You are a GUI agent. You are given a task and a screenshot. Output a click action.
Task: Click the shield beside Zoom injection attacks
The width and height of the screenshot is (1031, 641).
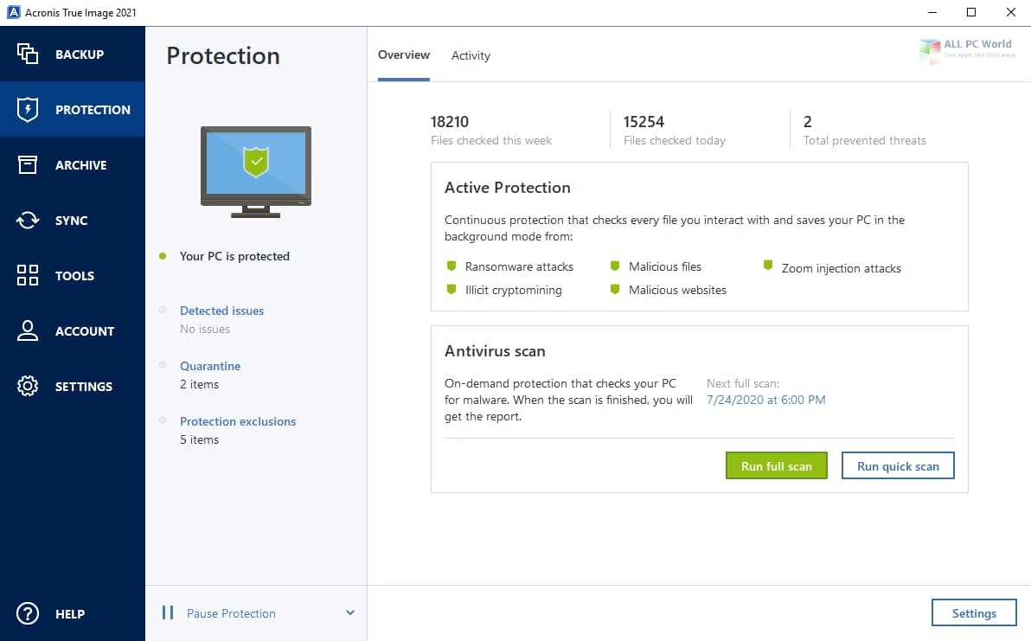(767, 265)
